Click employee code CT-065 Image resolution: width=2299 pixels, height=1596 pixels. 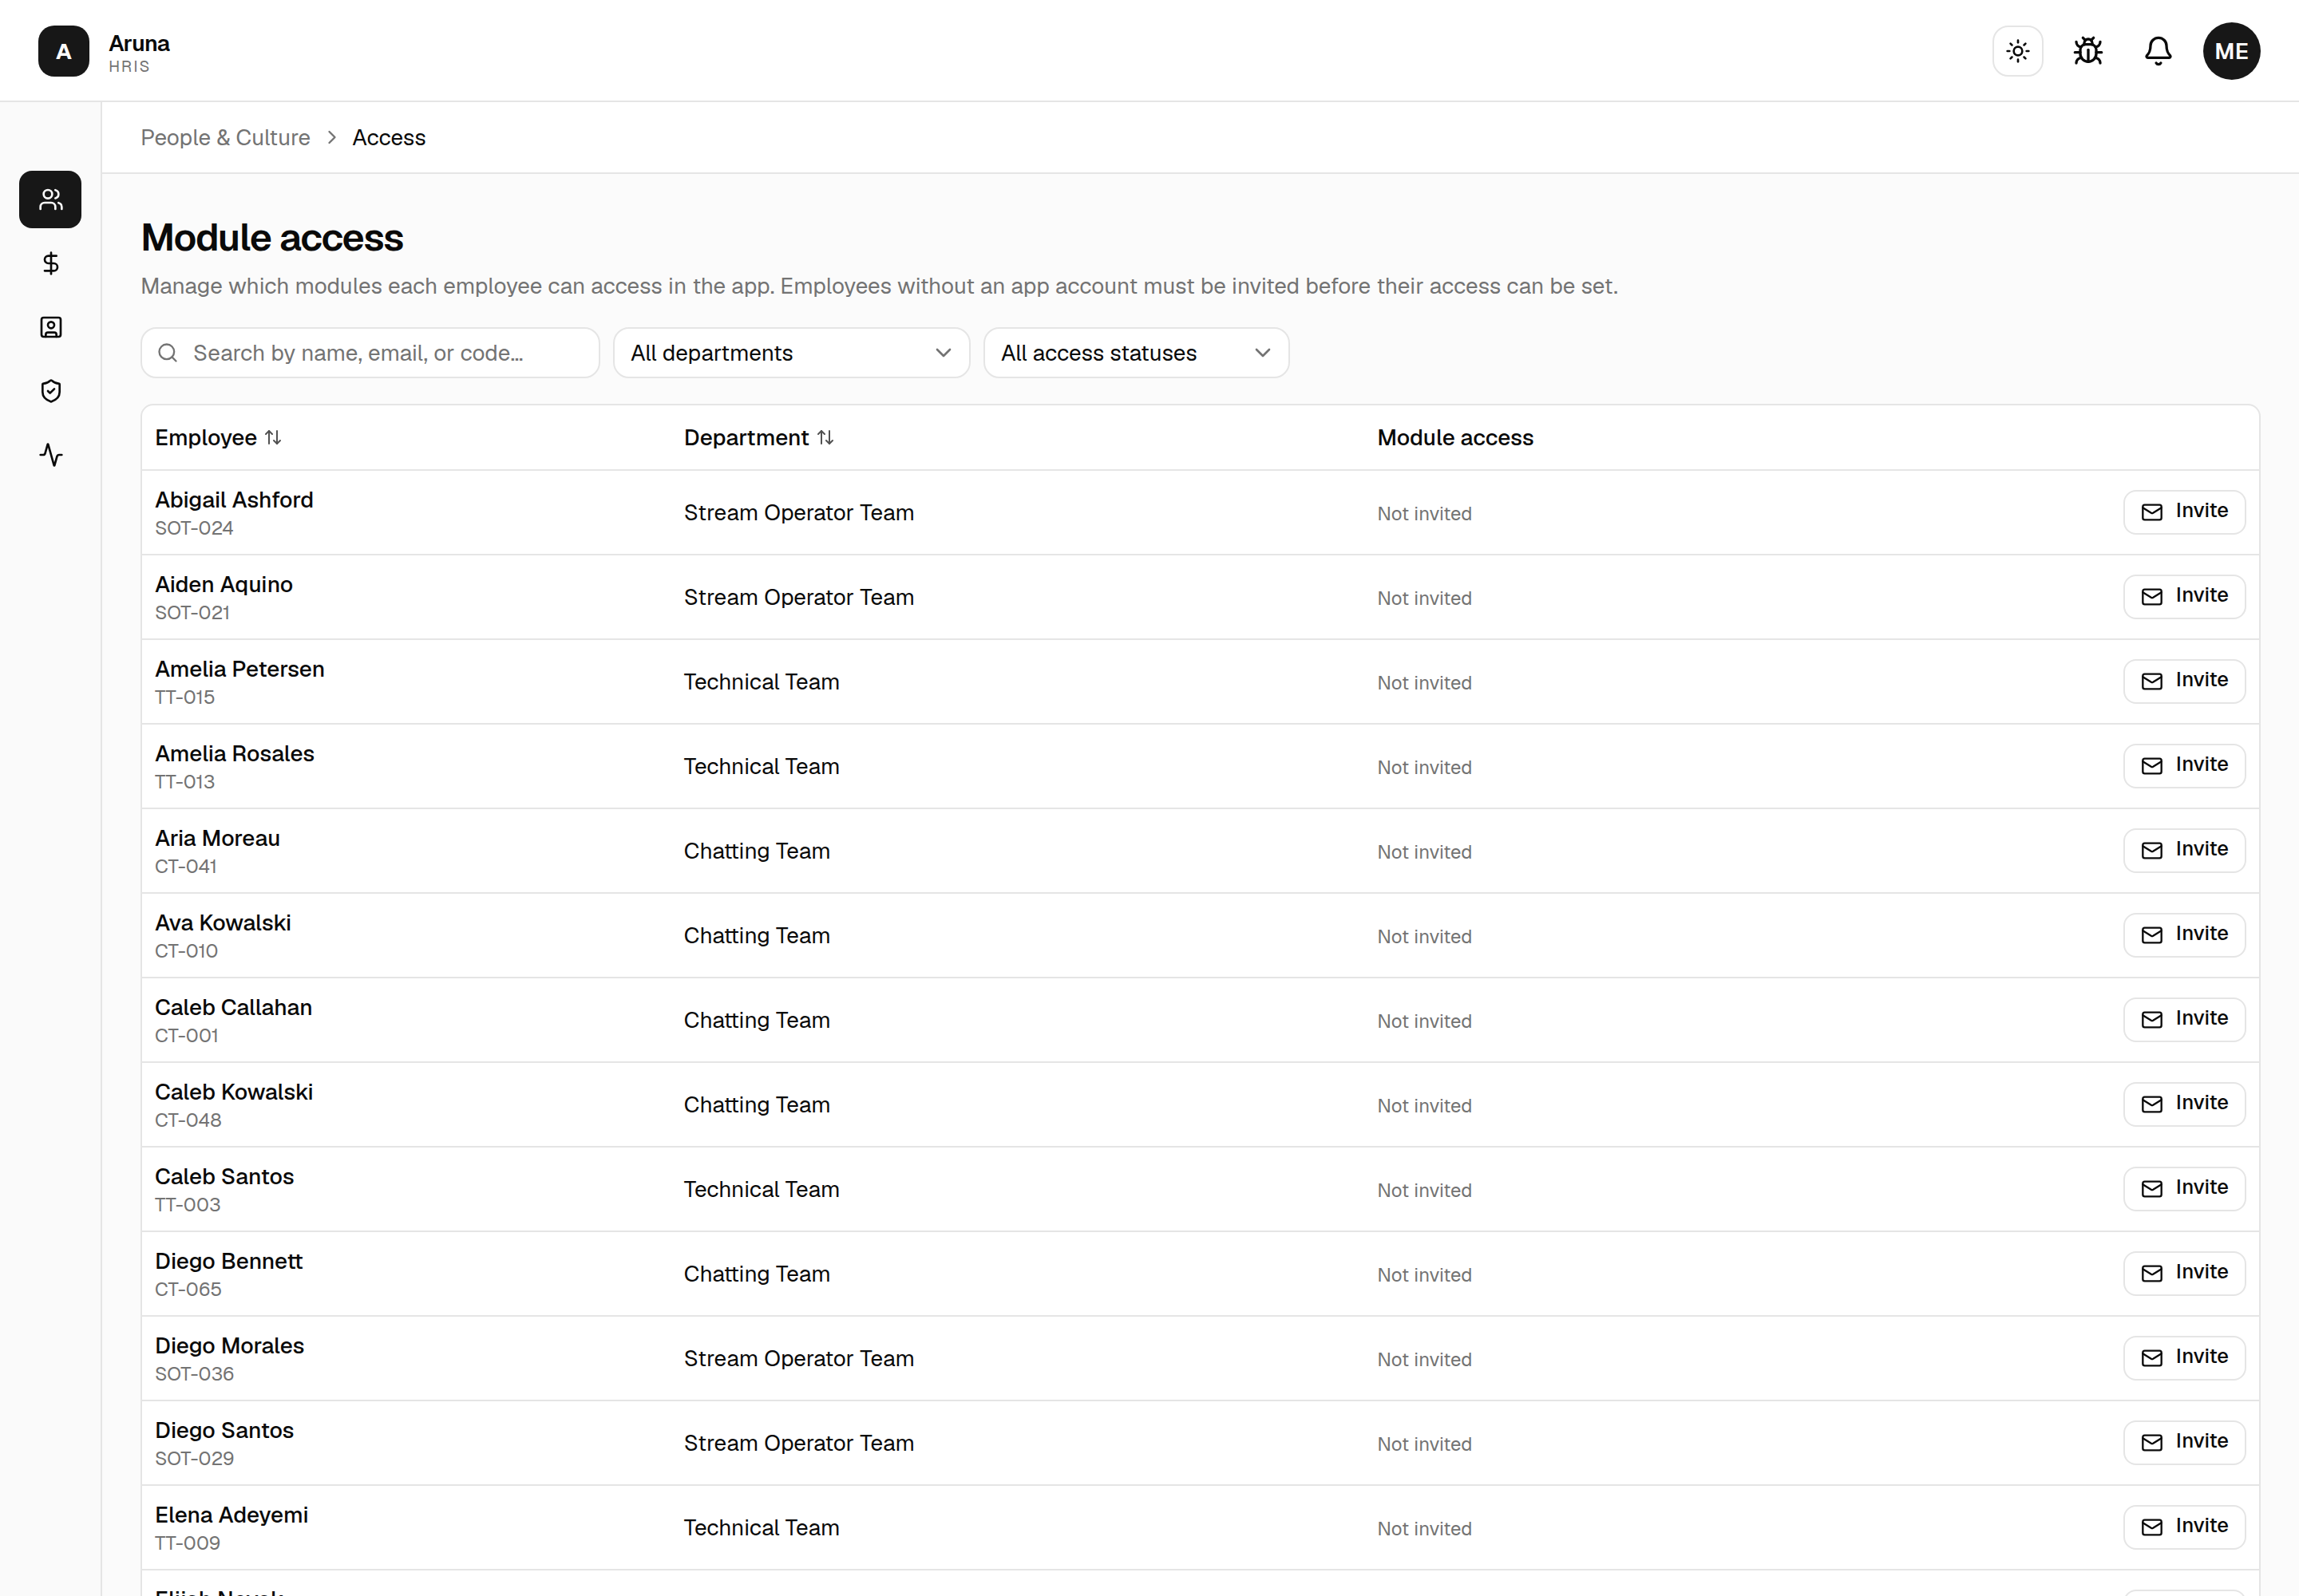(x=188, y=1289)
